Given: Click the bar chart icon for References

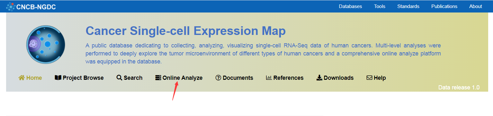Looking at the screenshot, I should pyautogui.click(x=269, y=78).
